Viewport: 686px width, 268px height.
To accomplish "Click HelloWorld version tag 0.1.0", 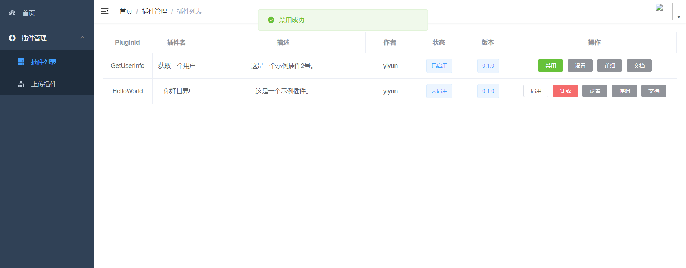I will (488, 91).
